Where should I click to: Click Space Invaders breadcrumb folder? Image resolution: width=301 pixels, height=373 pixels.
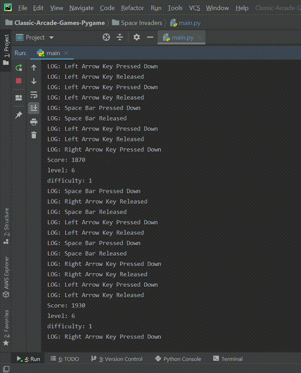(137, 23)
